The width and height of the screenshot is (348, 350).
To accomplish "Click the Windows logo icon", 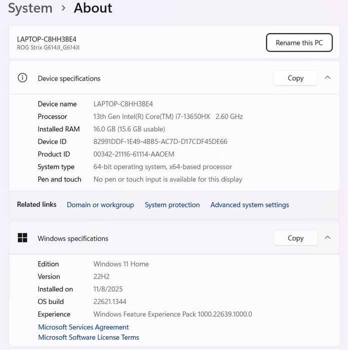I will tap(23, 237).
